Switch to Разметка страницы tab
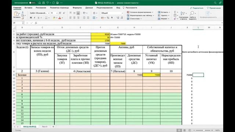This screenshot has height=132, width=235. (x=59, y=8)
